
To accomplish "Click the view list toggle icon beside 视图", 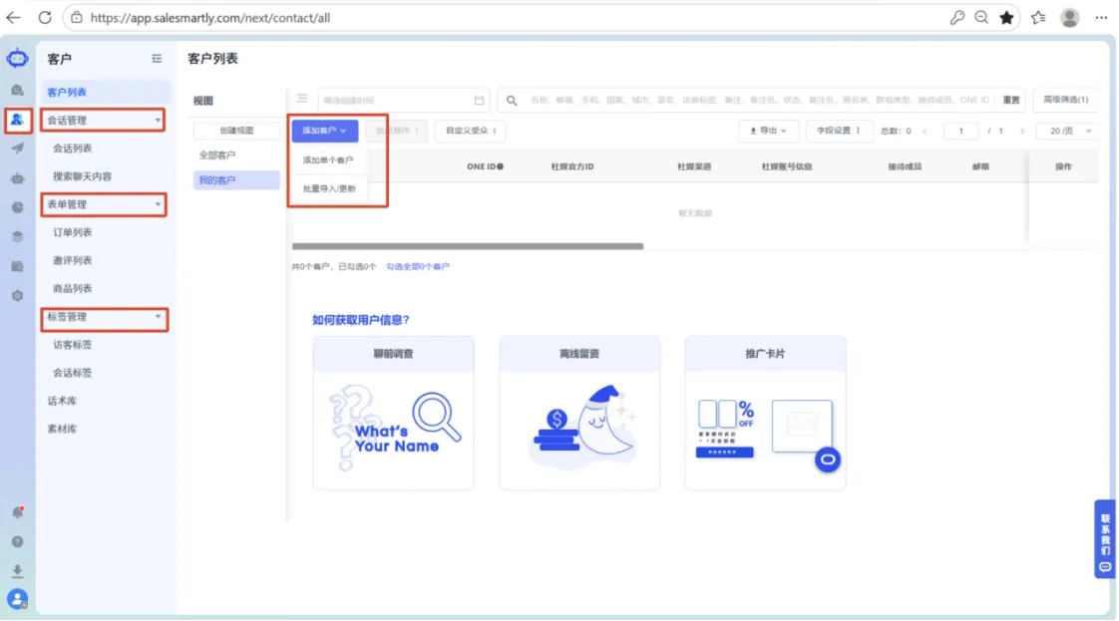I will [302, 99].
